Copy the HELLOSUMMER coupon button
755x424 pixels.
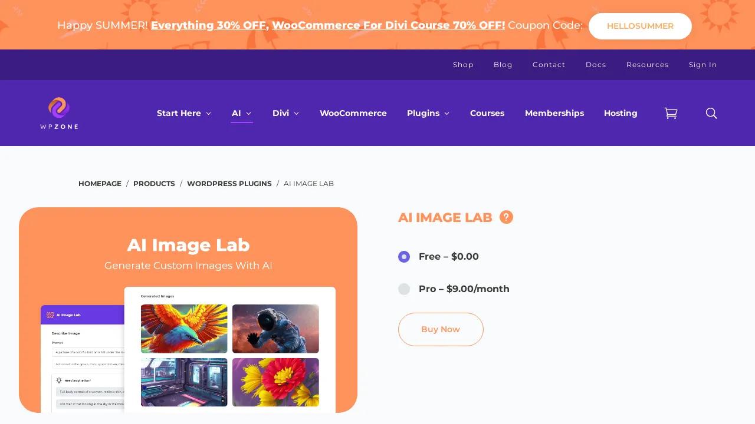pyautogui.click(x=640, y=26)
